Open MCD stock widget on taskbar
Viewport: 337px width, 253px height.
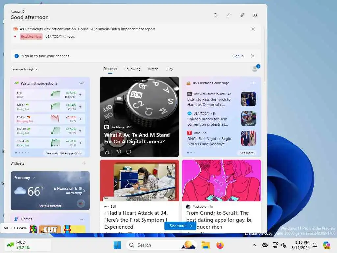27,245
